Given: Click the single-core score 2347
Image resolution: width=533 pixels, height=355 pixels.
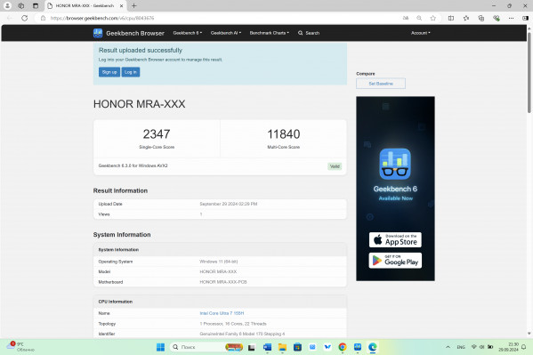Looking at the screenshot, I should click(x=157, y=134).
